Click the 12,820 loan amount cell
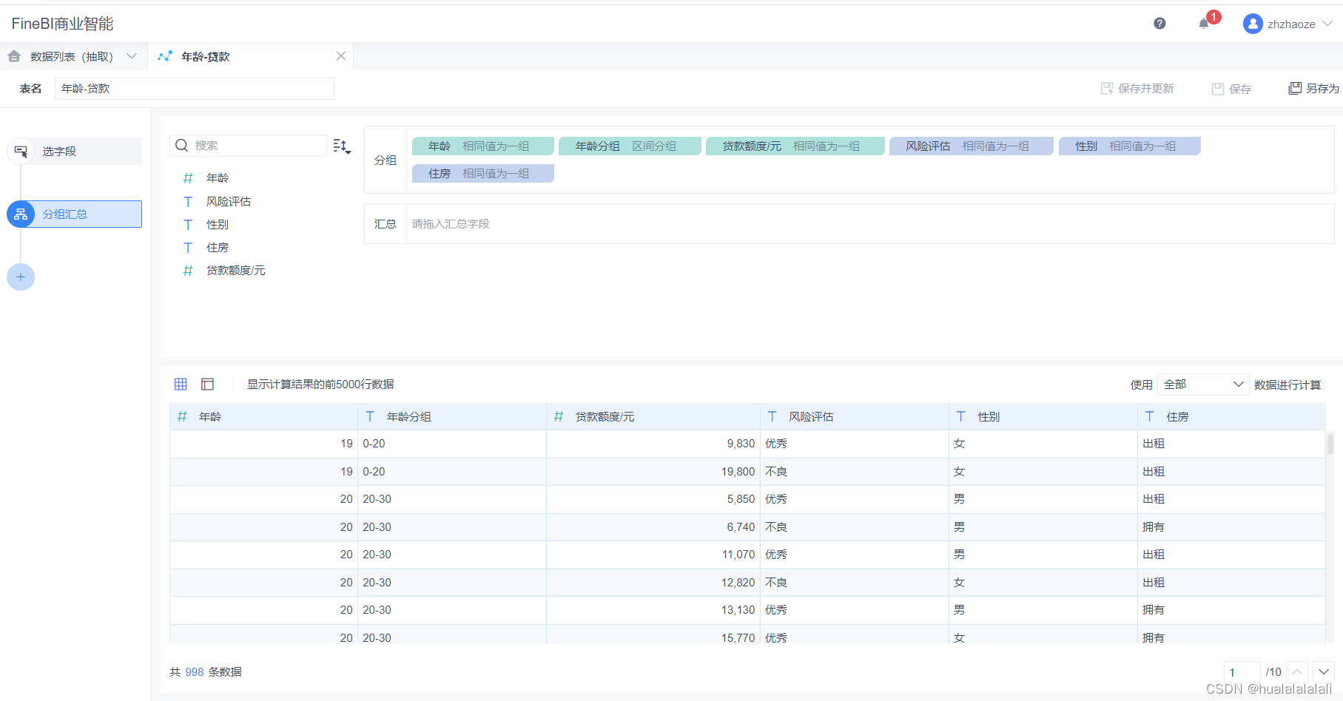 (x=653, y=583)
